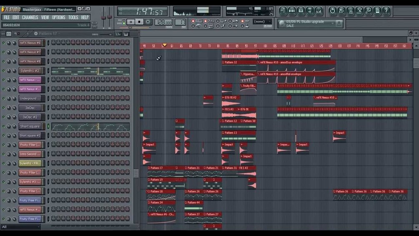Open the piano roll view icon
The height and width of the screenshot is (236, 419).
pyautogui.click(x=301, y=11)
